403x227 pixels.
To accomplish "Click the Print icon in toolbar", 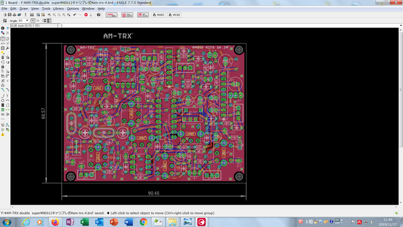I will click(15, 15).
